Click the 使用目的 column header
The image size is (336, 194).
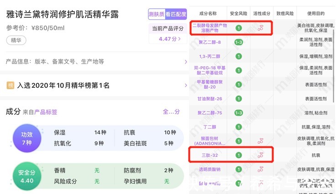point(316,14)
